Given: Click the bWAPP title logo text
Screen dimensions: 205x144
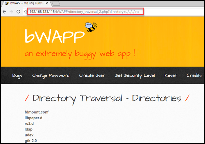Looking at the screenshot, I should (55, 36).
